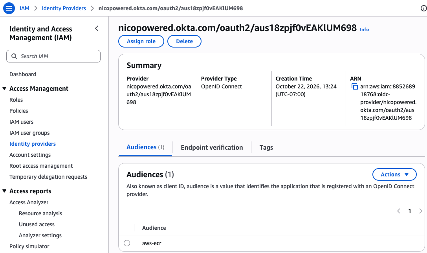This screenshot has width=427, height=253.
Task: Click the creation time October 22, 2026 value
Action: 306,90
